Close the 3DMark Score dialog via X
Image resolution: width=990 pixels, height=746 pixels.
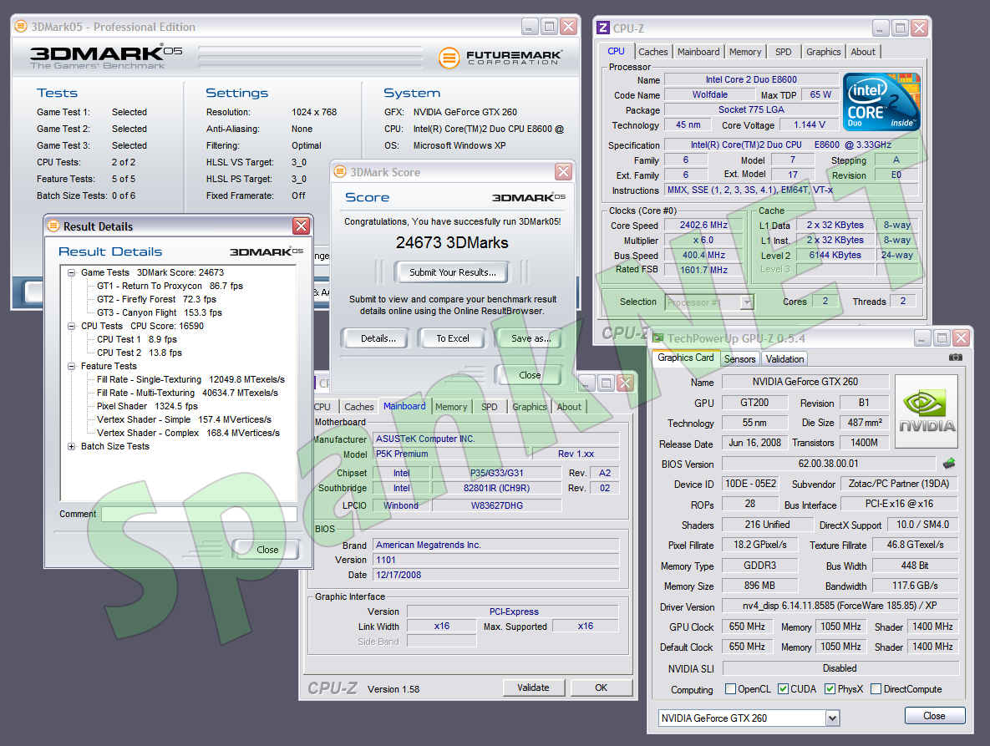pyautogui.click(x=563, y=171)
